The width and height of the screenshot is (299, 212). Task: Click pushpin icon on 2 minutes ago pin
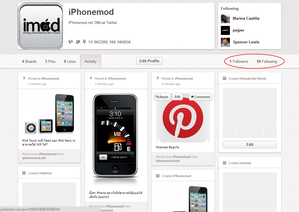(x=24, y=78)
